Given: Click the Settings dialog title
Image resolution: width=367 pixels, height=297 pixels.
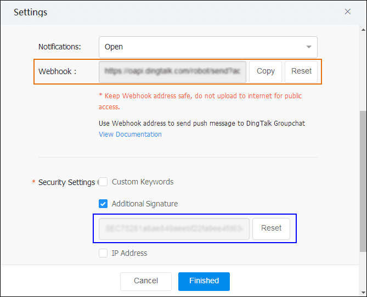Looking at the screenshot, I should tap(30, 12).
